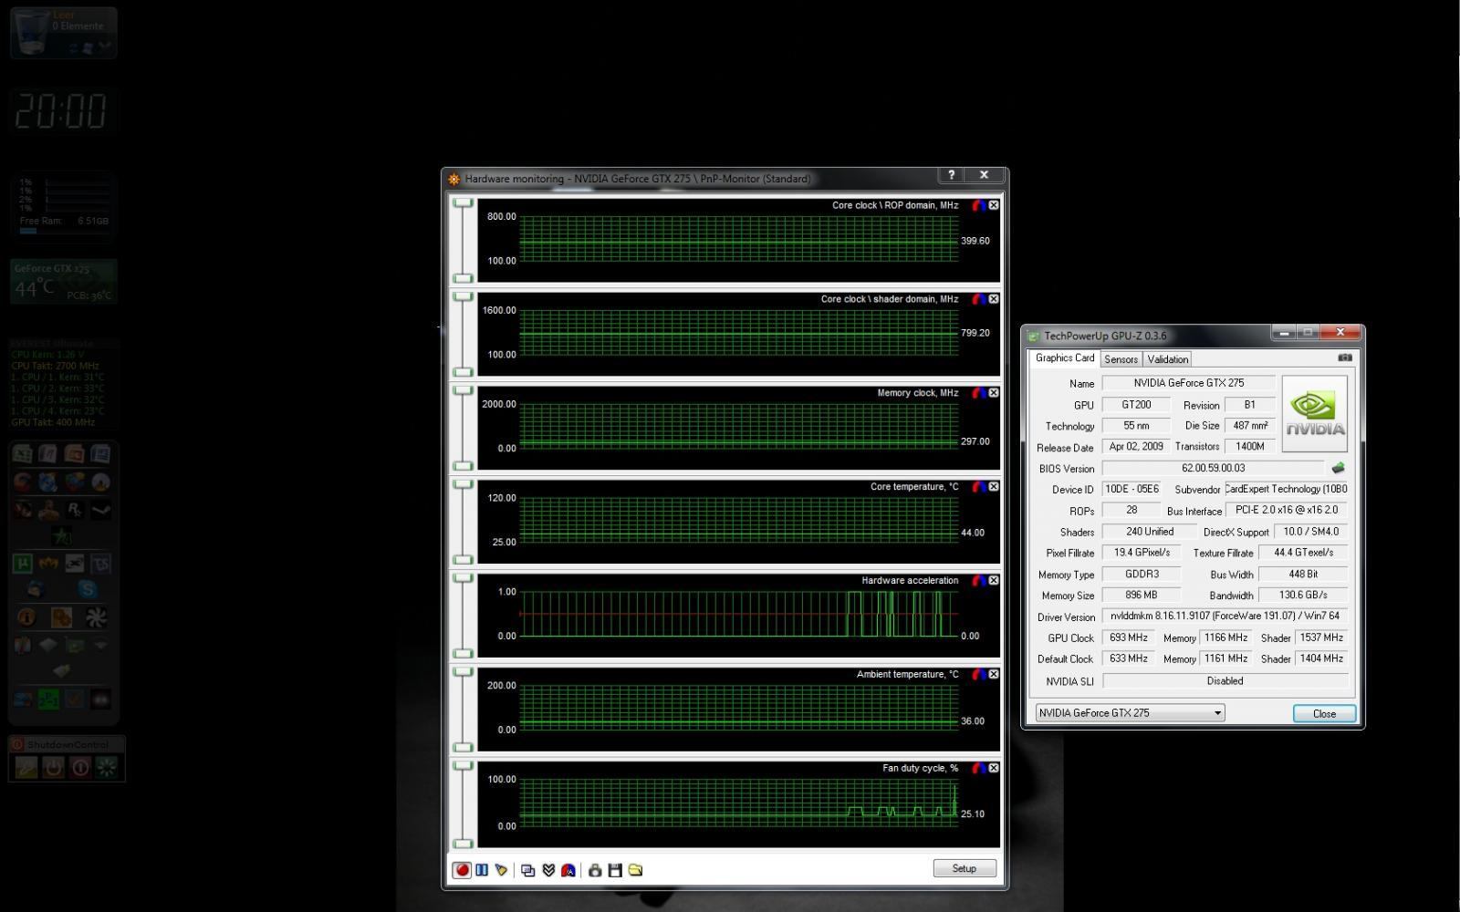Click the red-blue icon on Hardware acceleration graph

click(978, 581)
